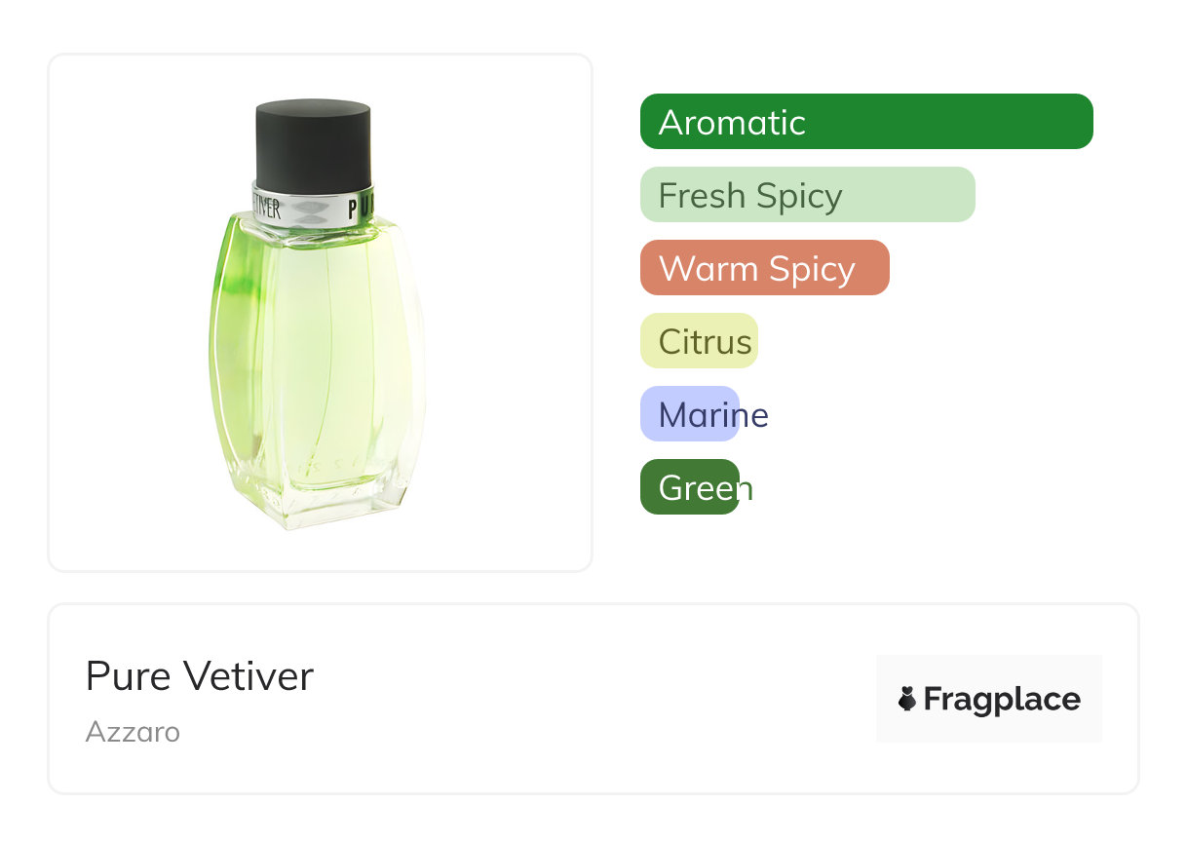Select the Aromatic accord bar

tap(865, 122)
